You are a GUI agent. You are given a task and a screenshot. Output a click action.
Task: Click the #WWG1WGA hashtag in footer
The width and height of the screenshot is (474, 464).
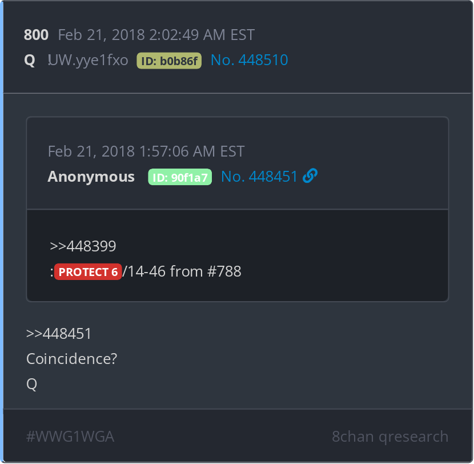point(70,437)
